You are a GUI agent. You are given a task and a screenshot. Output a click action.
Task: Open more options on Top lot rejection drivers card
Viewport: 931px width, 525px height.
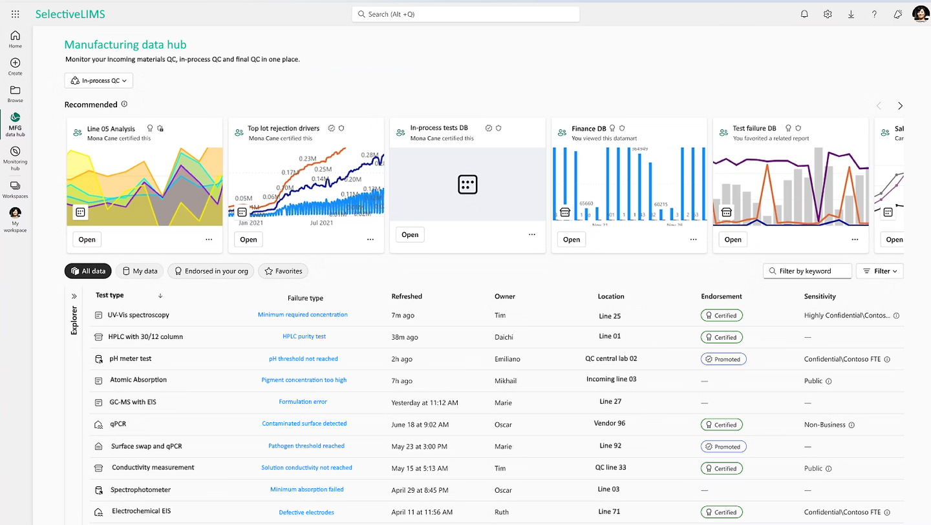370,240
